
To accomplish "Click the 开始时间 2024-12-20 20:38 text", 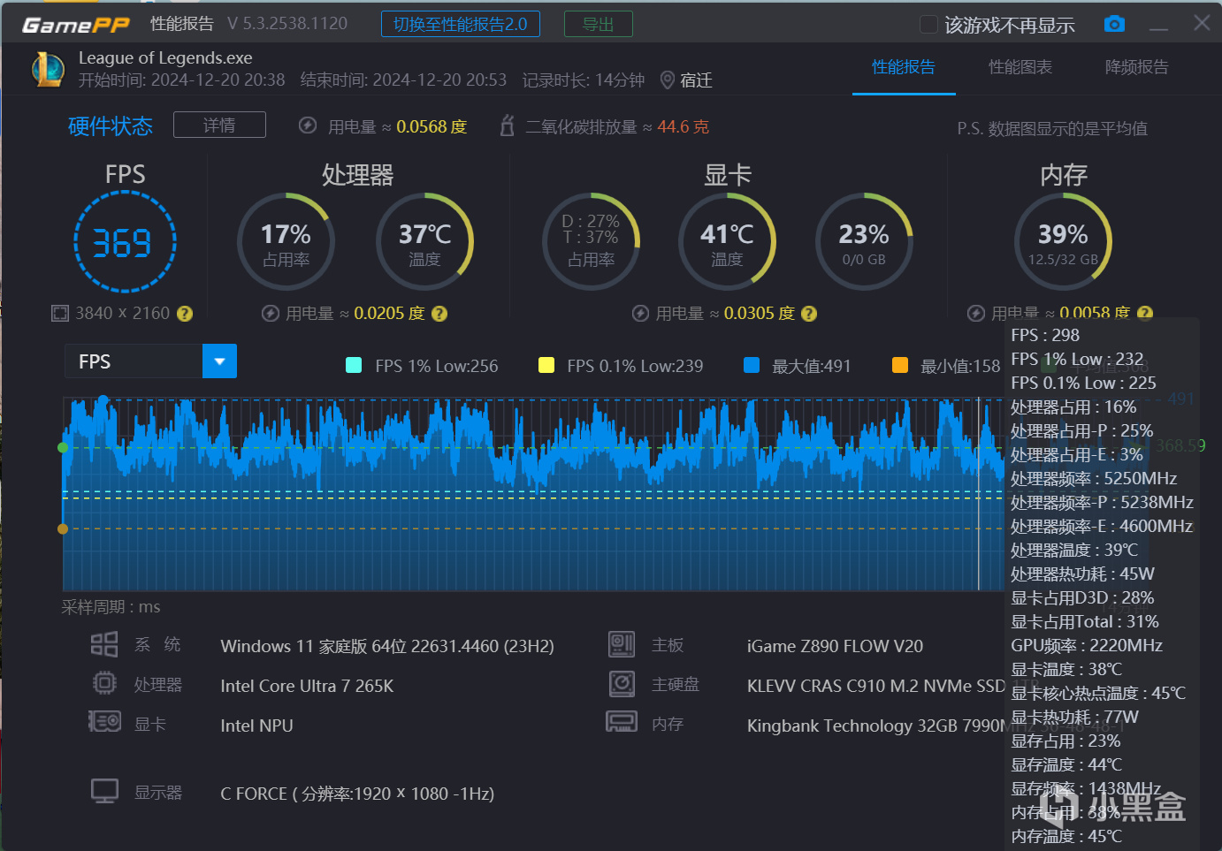I will [181, 80].
